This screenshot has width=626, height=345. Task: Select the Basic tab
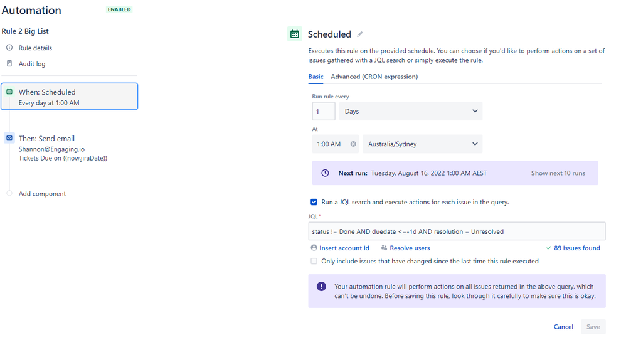[316, 77]
